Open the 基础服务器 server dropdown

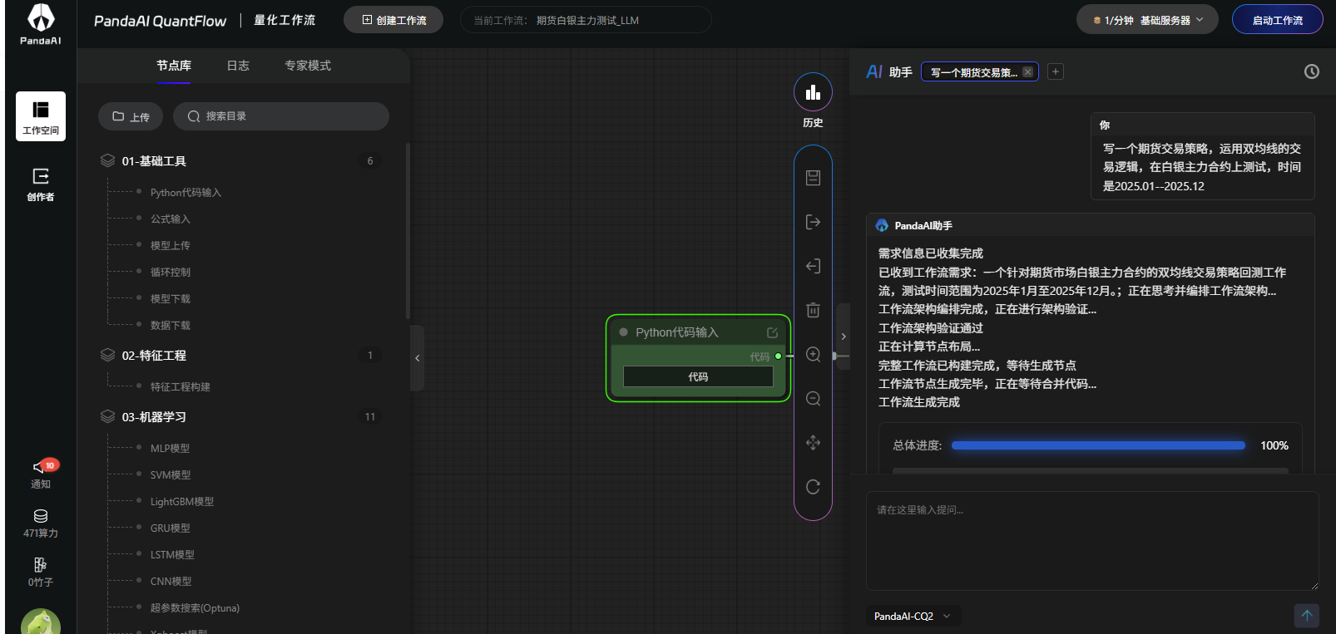point(1147,20)
